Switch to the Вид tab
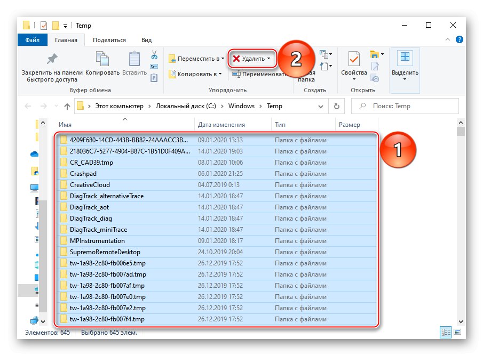 click(x=146, y=40)
